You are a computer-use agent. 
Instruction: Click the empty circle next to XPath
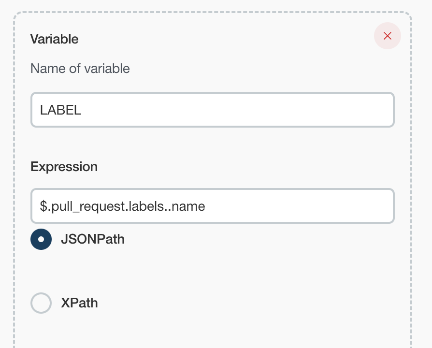[x=41, y=303]
